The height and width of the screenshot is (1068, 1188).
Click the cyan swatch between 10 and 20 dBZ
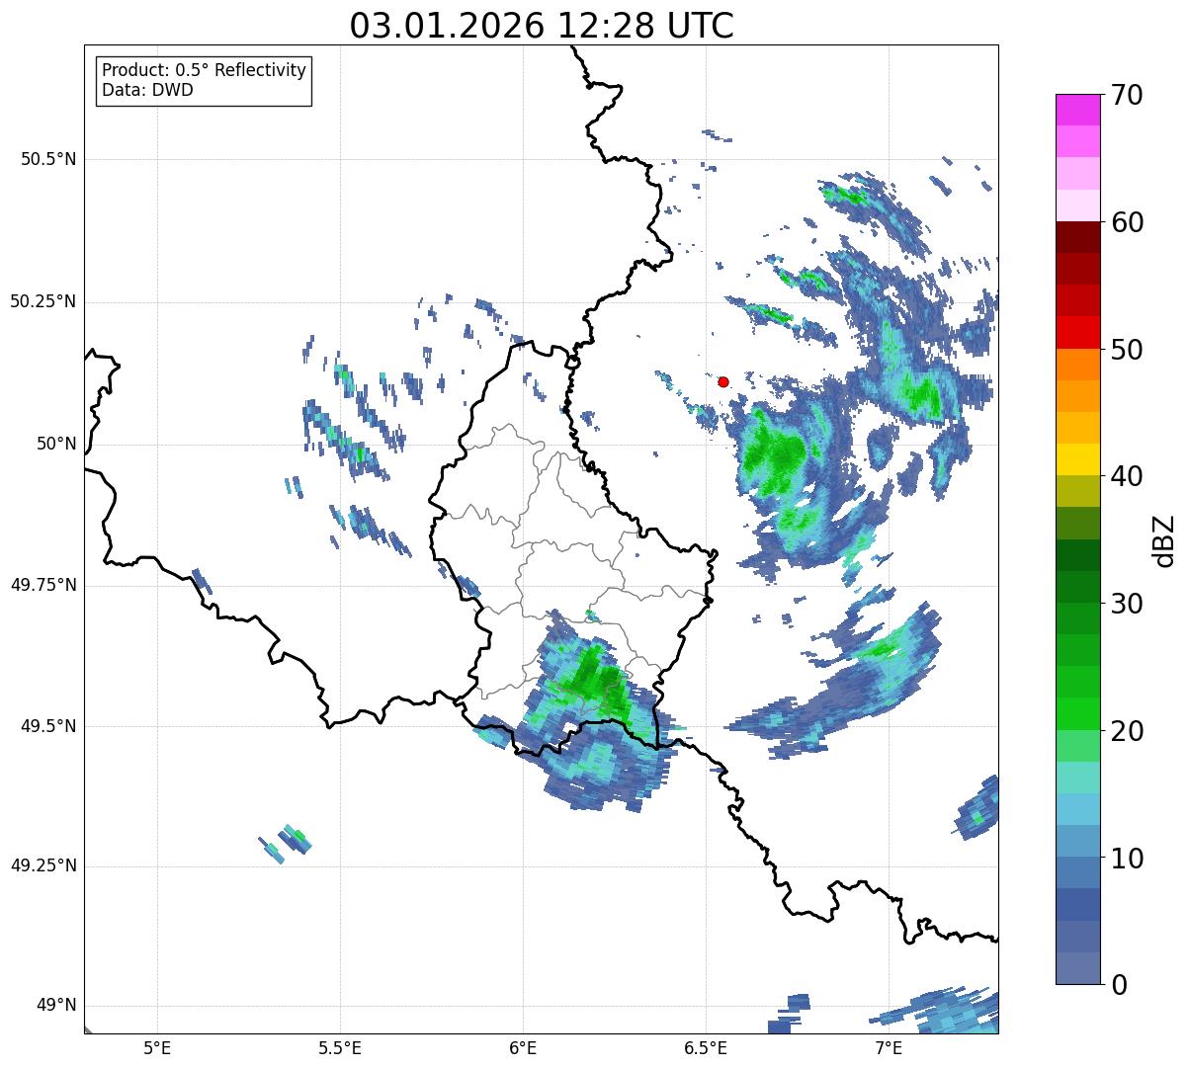1078,809
